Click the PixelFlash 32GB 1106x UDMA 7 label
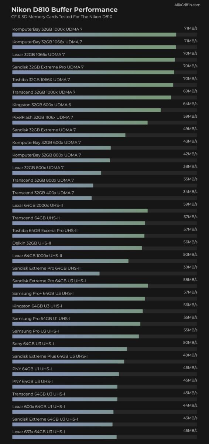 point(42,118)
